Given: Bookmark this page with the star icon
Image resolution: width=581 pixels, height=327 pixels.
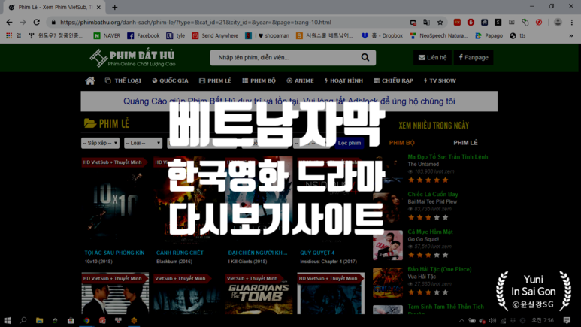Looking at the screenshot, I should pyautogui.click(x=440, y=23).
